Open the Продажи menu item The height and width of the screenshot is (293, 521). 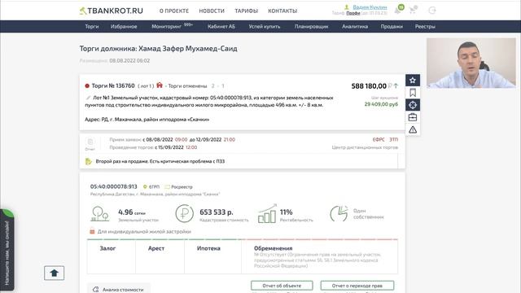click(392, 26)
